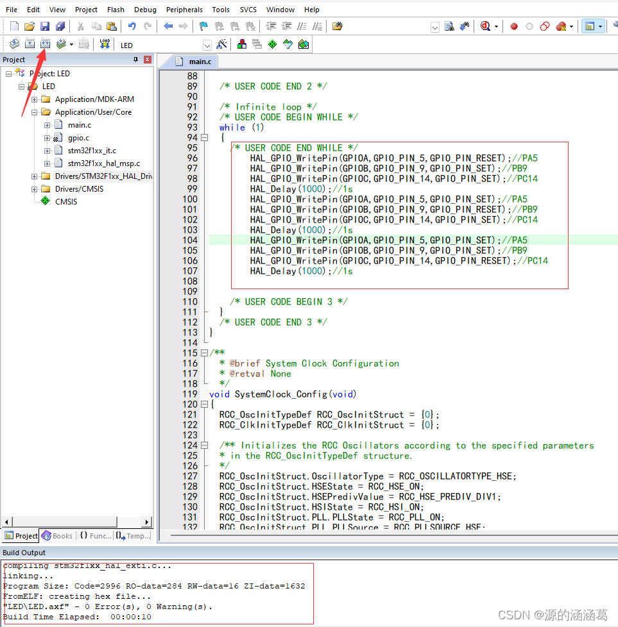Open Manage Run-Time Environment green diamond icon
Image resolution: width=618 pixels, height=627 pixels.
[273, 44]
